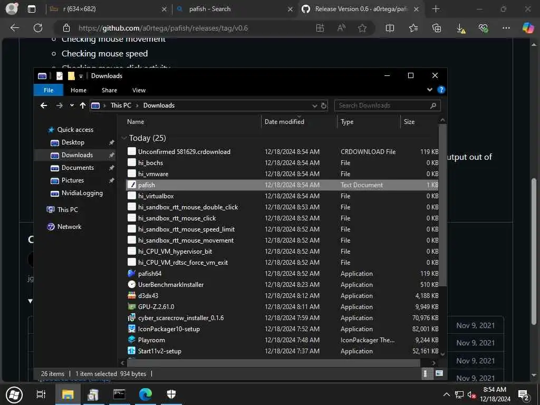This screenshot has height=405, width=540.
Task: Open Documents in navigation pane
Action: [x=78, y=168]
